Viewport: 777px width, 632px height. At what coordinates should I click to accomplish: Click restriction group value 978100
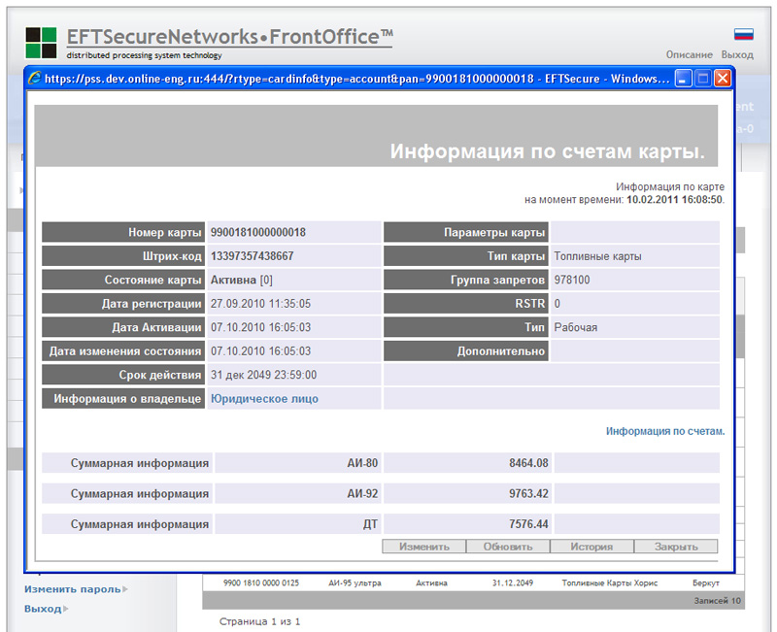[572, 280]
